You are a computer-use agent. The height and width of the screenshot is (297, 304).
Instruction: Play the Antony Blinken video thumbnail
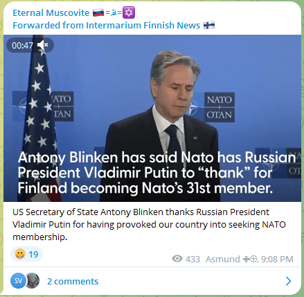pyautogui.click(x=152, y=118)
